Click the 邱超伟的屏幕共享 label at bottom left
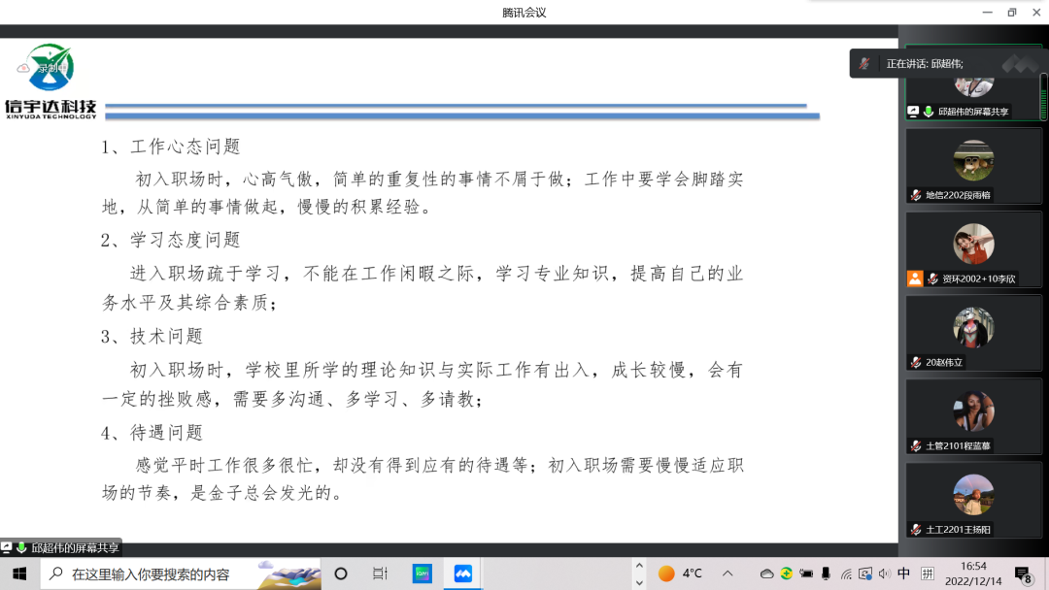This screenshot has height=590, width=1049. [75, 548]
